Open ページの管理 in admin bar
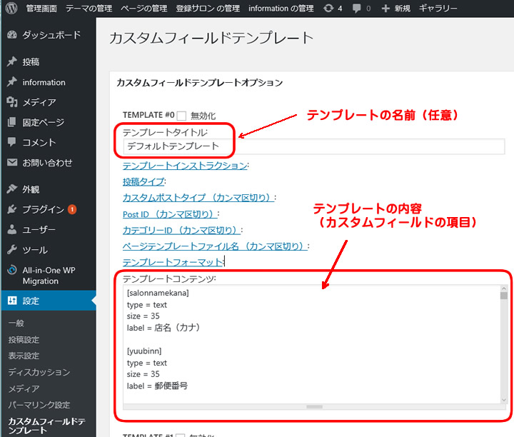Viewport: 514px width, 437px height. 144,8
